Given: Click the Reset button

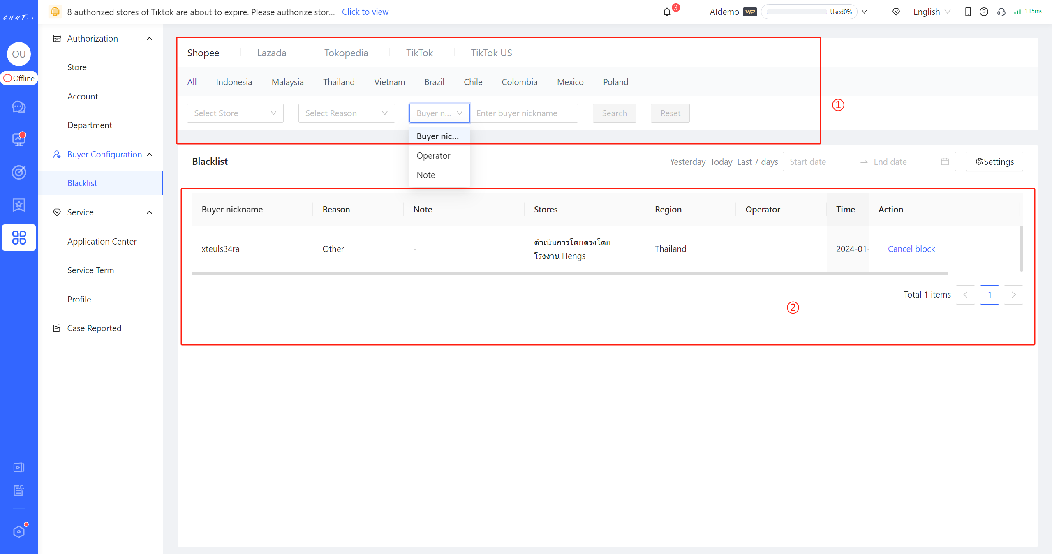Looking at the screenshot, I should pos(670,113).
